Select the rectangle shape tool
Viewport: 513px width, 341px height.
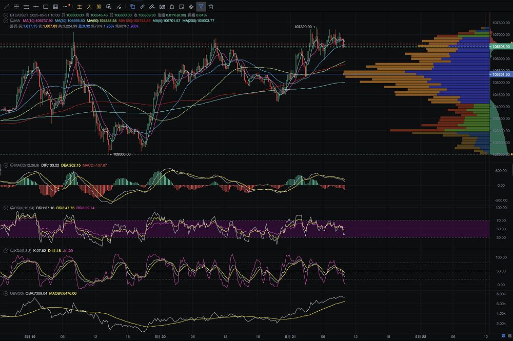point(46,7)
